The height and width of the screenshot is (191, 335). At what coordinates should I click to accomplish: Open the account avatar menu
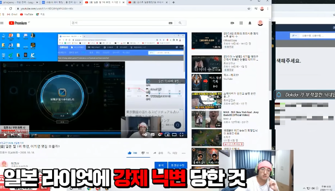260,22
